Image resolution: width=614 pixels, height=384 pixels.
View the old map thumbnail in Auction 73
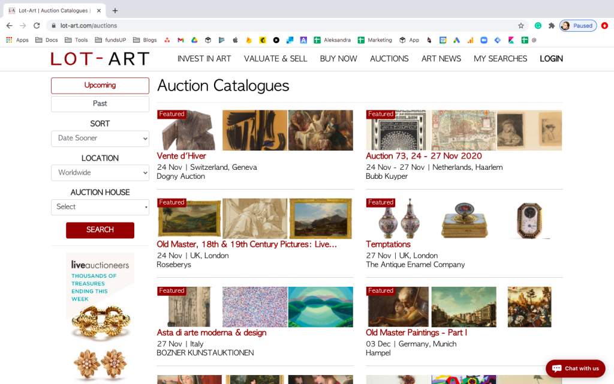[463, 130]
